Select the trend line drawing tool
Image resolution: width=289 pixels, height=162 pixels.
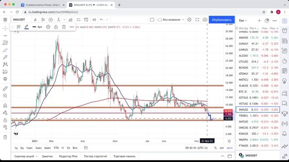tap(5, 36)
